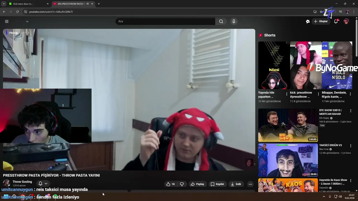View site information icon in address bar
Screen dimensions: 358x201
(25, 12)
